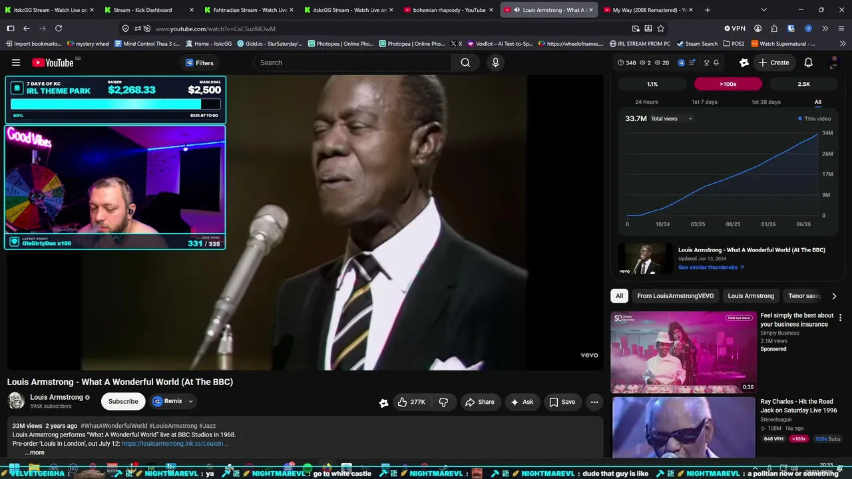Switch to the Stream - Kick Dashboard tab
The width and height of the screenshot is (852, 479).
149,10
